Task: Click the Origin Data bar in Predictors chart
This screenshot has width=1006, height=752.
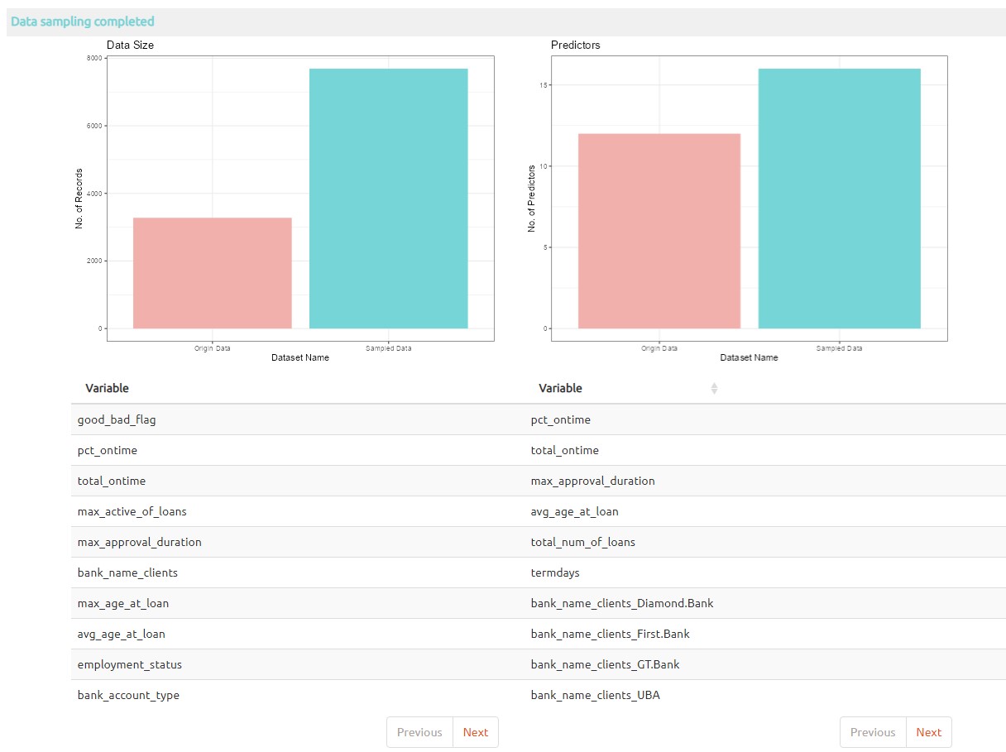Action: pyautogui.click(x=659, y=232)
